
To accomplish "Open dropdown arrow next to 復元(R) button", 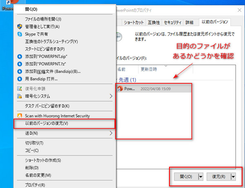I will point(233,177).
